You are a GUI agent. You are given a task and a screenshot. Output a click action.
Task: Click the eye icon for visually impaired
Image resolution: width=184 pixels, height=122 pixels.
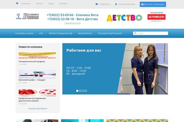(x=142, y=5)
